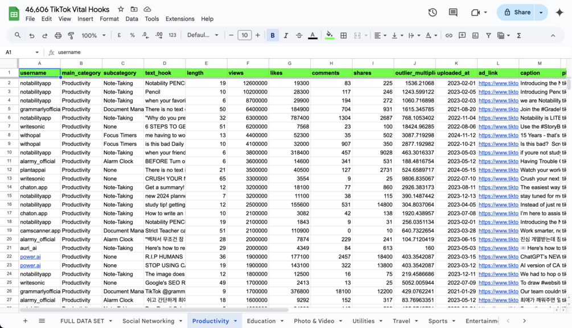Open text rotation dropdown

431,35
